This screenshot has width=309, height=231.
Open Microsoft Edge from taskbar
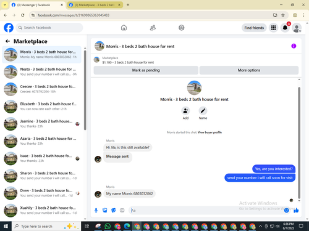click(127, 226)
